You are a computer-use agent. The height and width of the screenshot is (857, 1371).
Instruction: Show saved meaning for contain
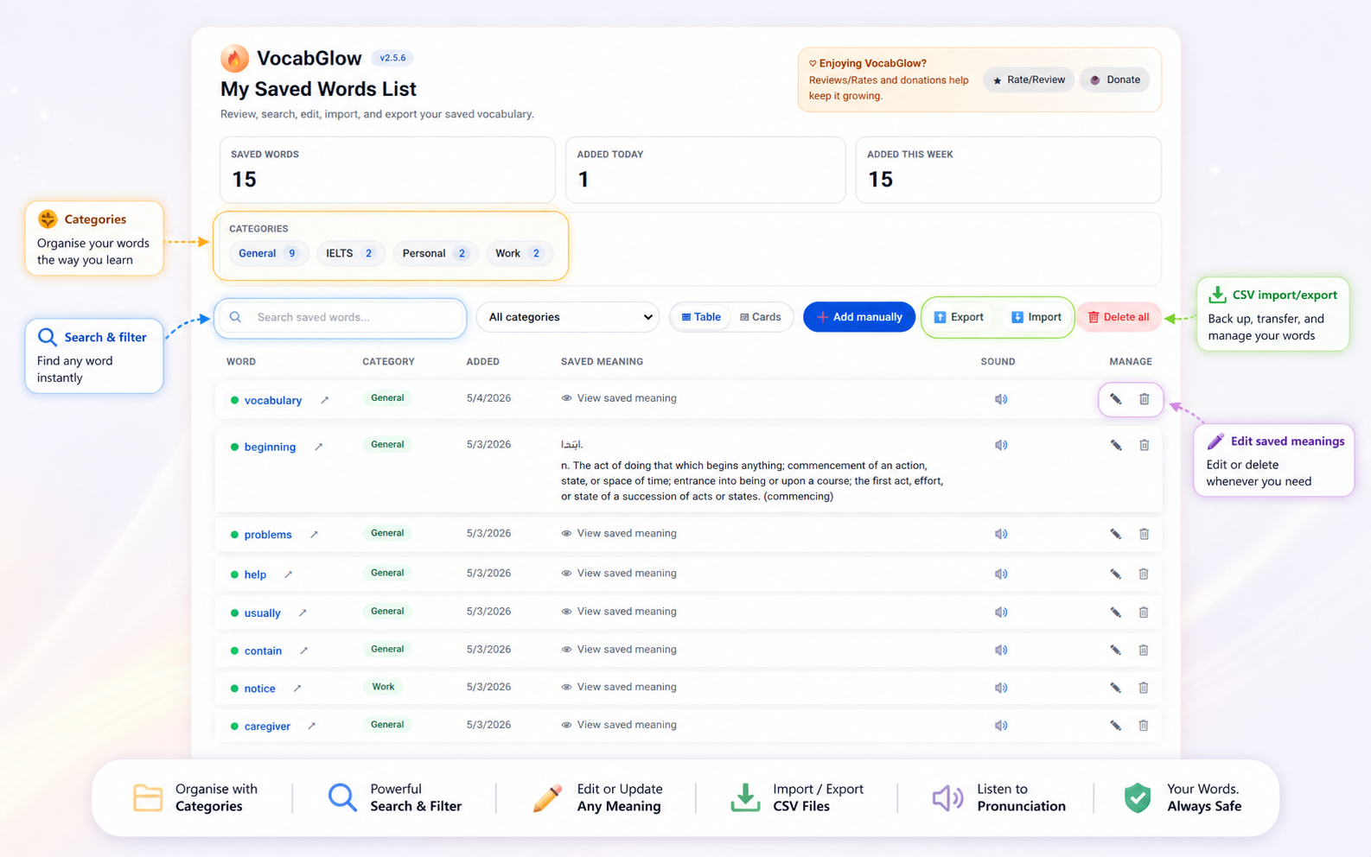point(619,649)
